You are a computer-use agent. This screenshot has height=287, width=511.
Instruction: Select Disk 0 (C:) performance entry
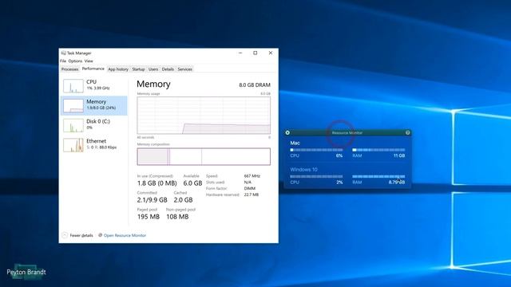point(94,125)
